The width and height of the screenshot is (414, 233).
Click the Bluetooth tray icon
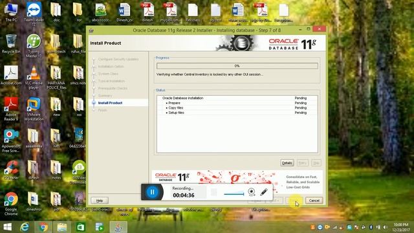[x=371, y=227]
